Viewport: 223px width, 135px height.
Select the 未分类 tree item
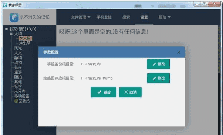20,91
